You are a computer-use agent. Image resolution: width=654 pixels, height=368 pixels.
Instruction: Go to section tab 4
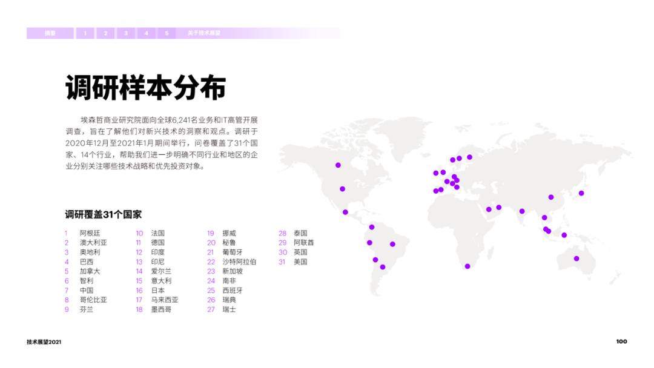pos(147,33)
